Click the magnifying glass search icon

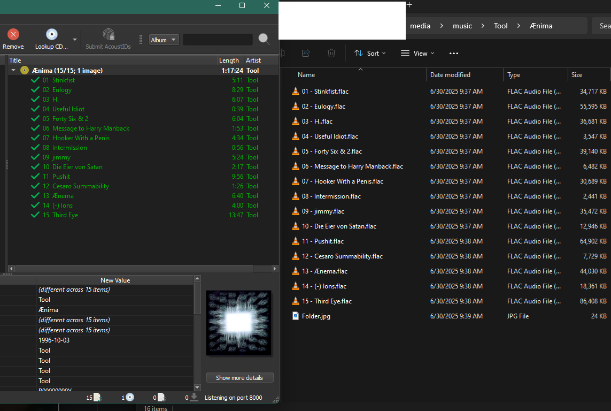264,39
